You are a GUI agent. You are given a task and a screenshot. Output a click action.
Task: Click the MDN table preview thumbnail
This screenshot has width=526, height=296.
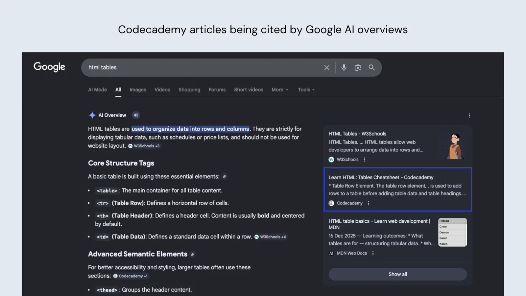coord(453,232)
